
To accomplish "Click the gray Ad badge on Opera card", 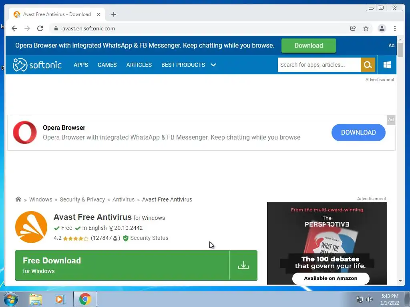I will click(x=391, y=120).
